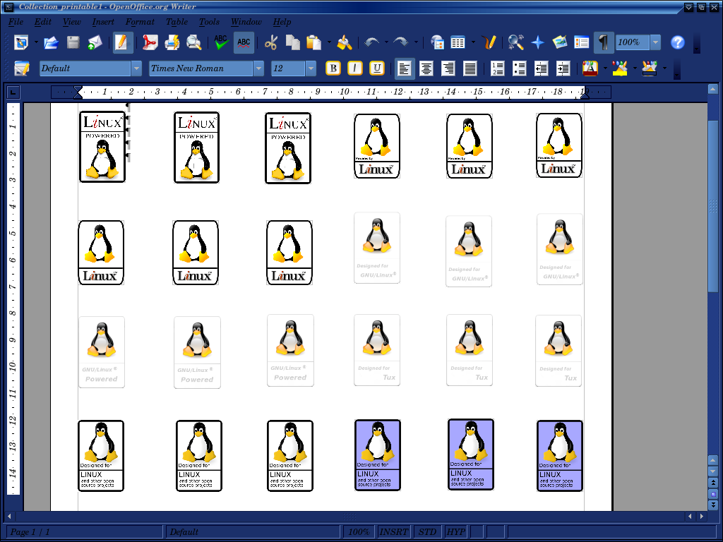Toggle Edit File mode icon
The width and height of the screenshot is (723, 542).
122,42
